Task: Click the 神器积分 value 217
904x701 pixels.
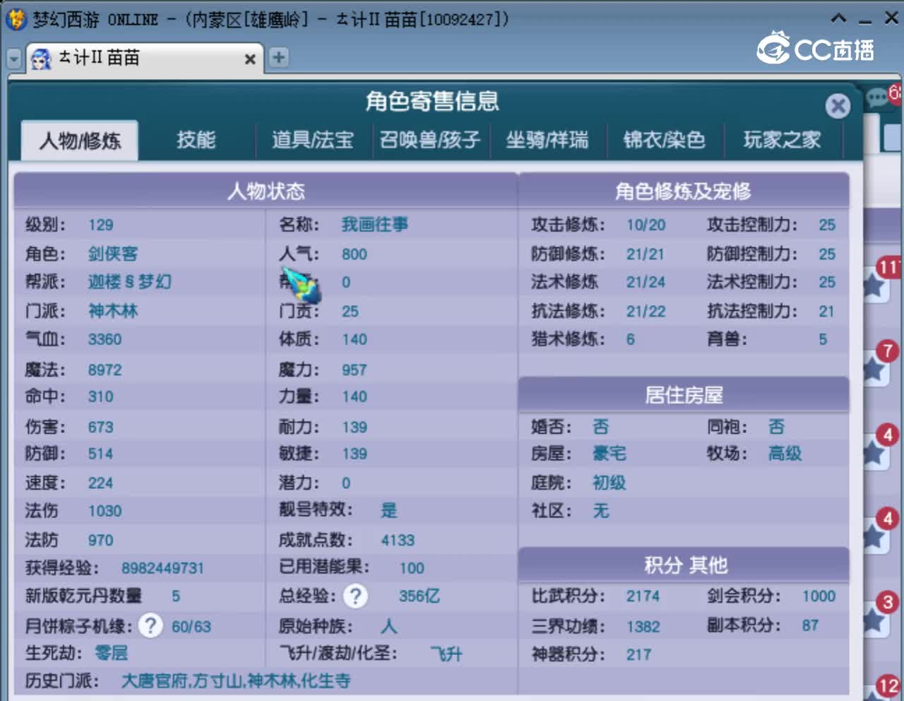Action: (638, 654)
